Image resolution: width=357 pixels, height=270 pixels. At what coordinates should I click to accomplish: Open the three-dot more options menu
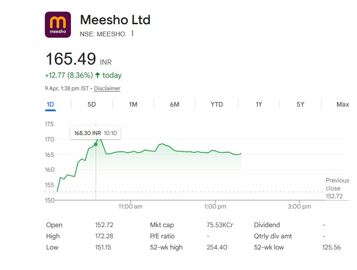pyautogui.click(x=133, y=34)
